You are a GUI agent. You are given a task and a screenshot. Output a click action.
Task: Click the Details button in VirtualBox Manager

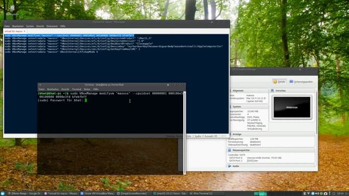pos(279,82)
